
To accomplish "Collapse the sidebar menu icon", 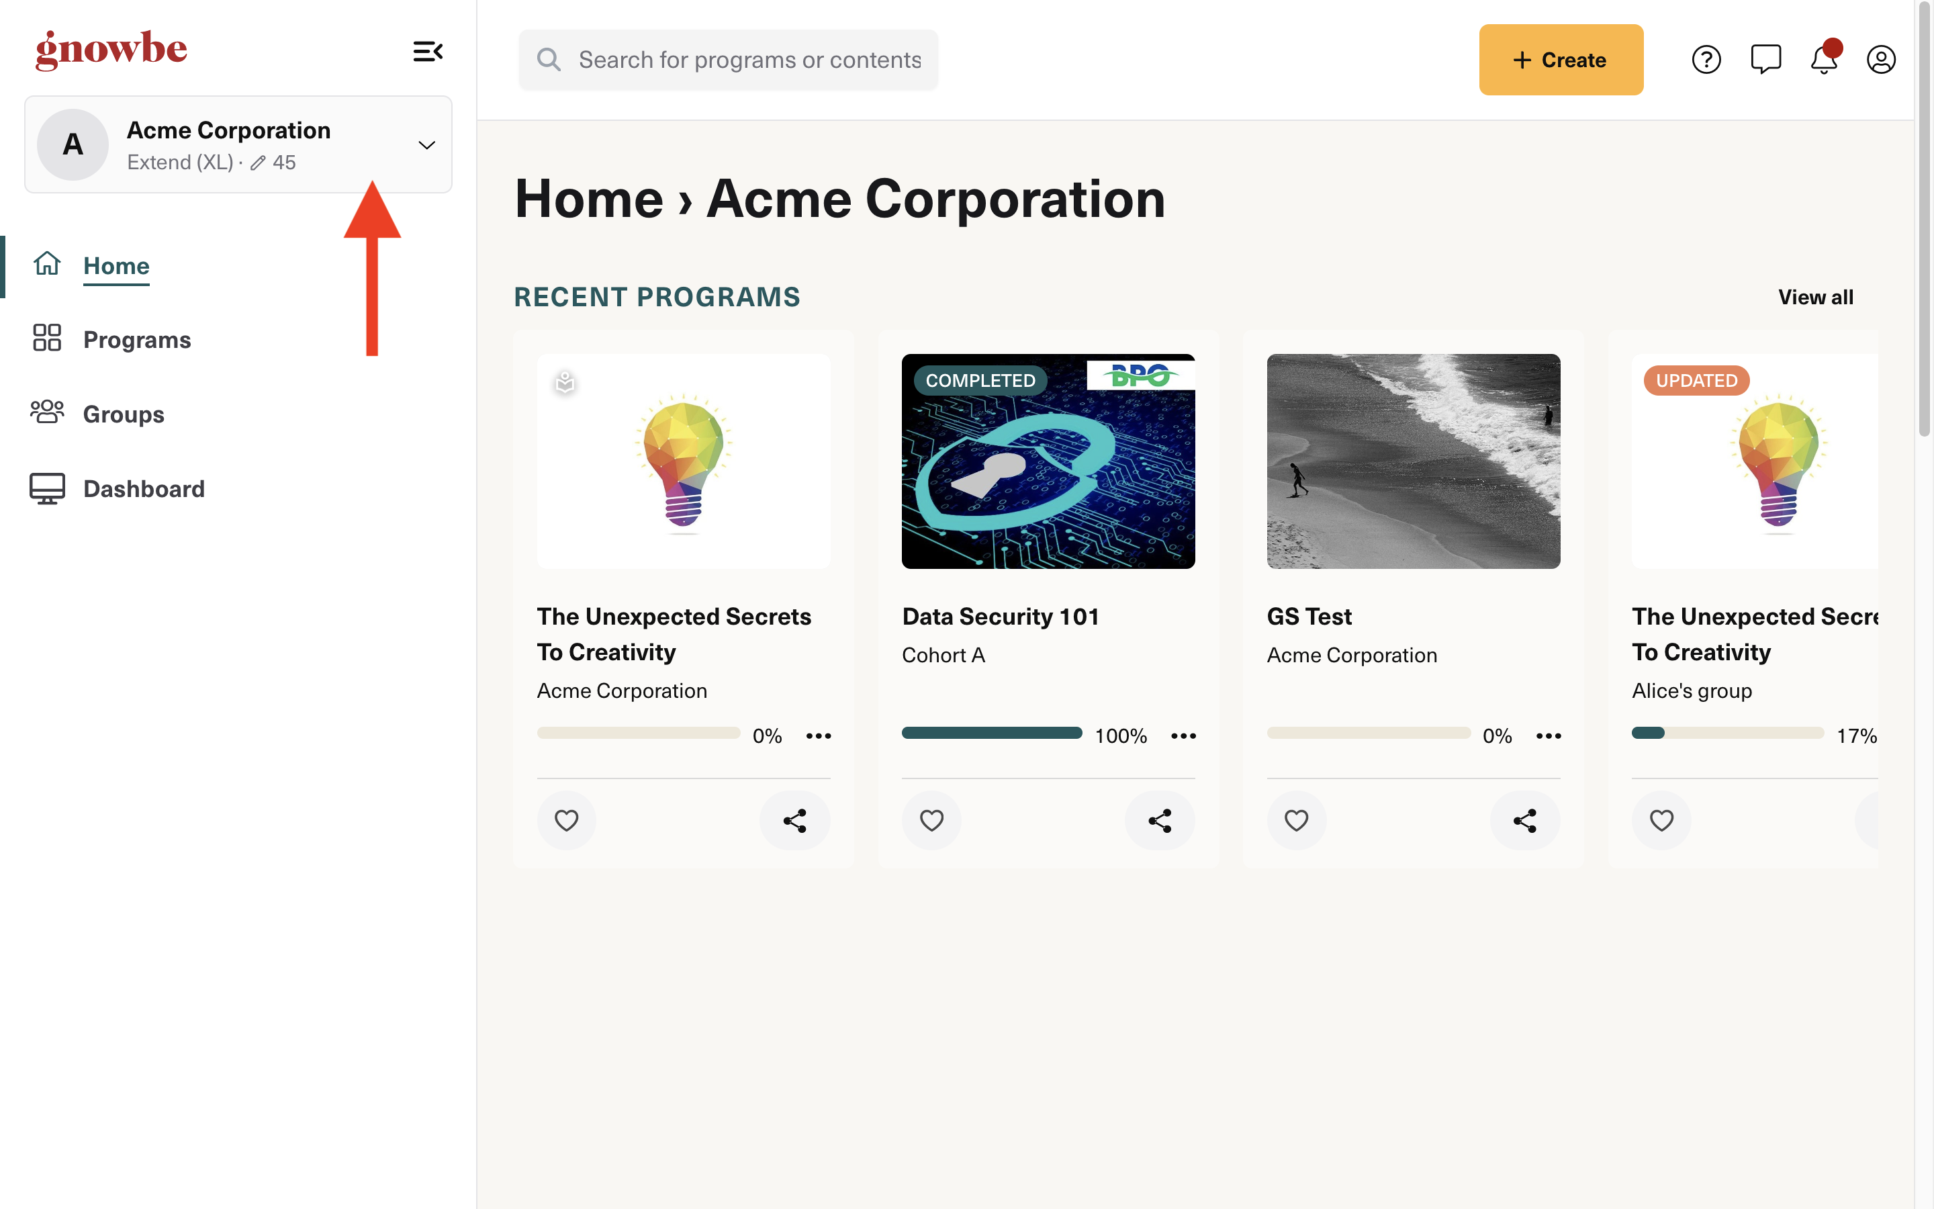I will pos(428,52).
